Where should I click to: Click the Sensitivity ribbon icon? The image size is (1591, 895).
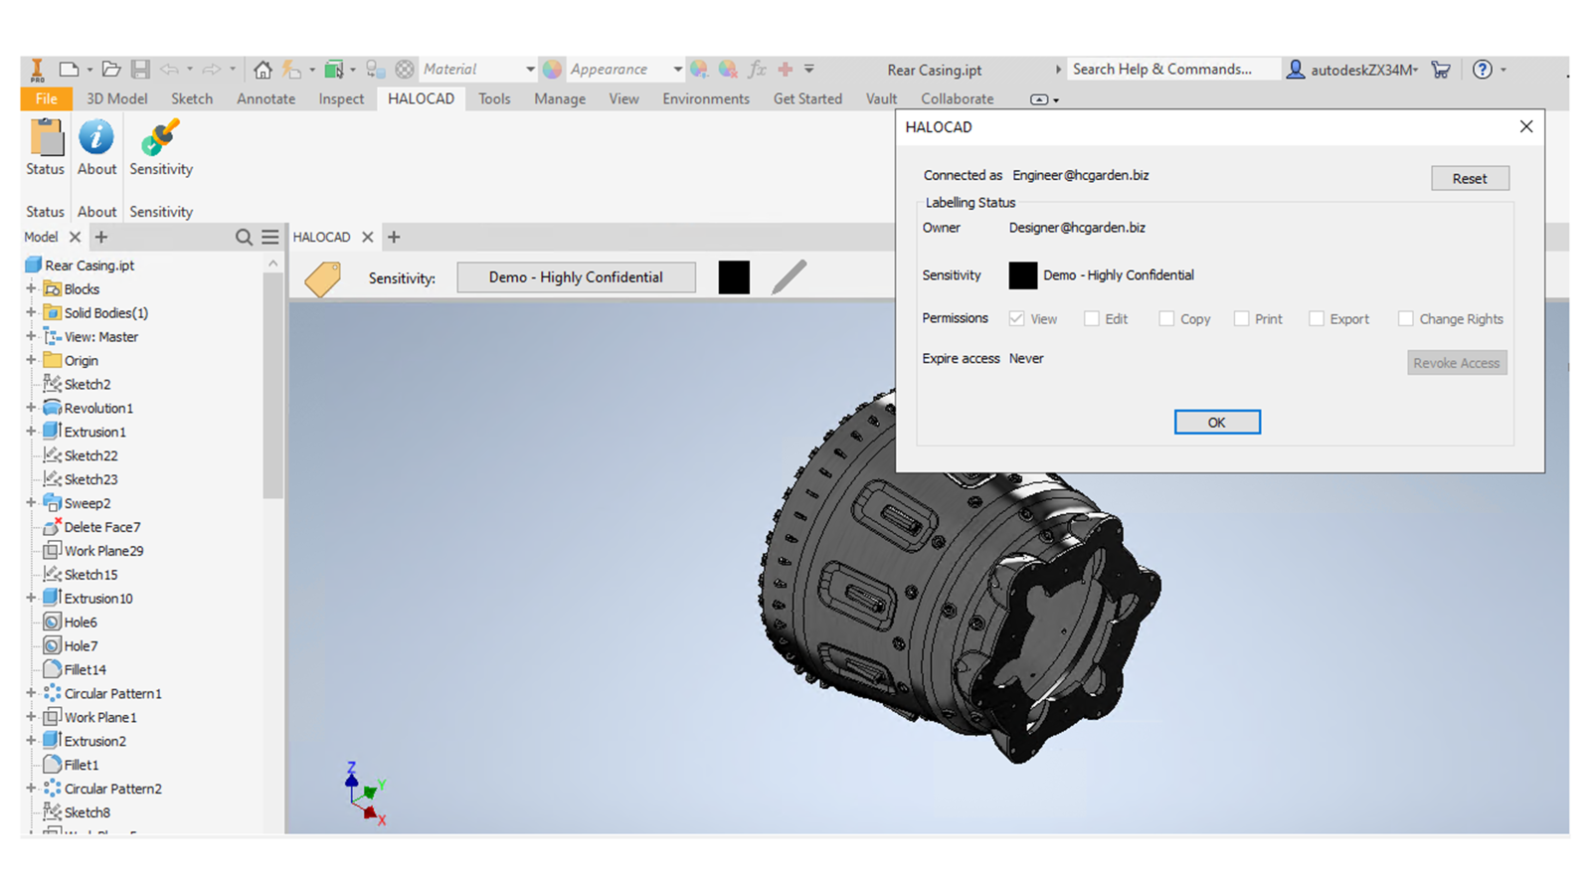coord(160,138)
